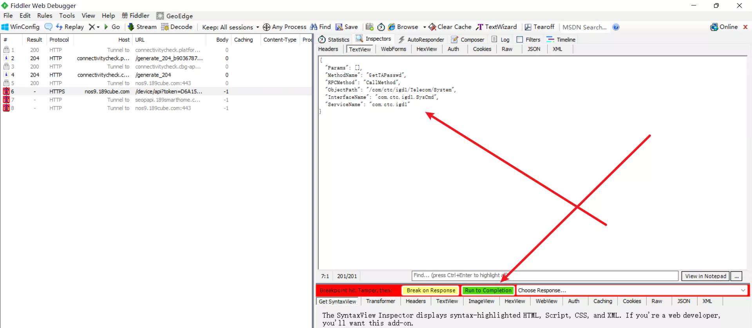The height and width of the screenshot is (328, 752).
Task: Tearoff the inspectors window
Action: (x=540, y=27)
